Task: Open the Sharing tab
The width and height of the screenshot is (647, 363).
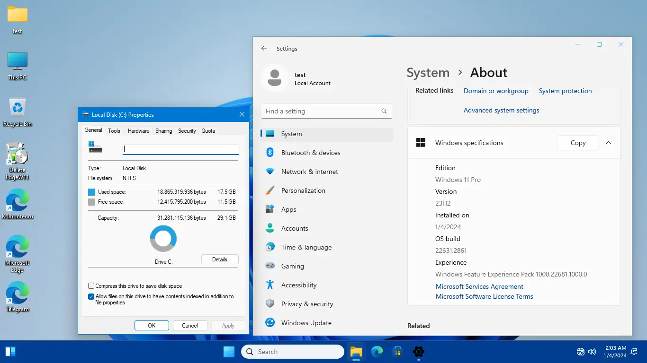Action: click(164, 131)
